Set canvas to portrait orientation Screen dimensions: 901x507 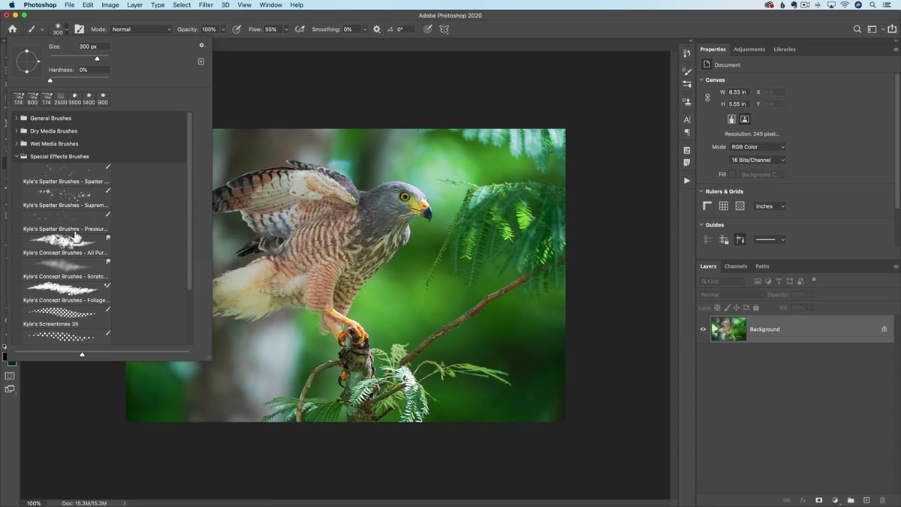tap(732, 119)
